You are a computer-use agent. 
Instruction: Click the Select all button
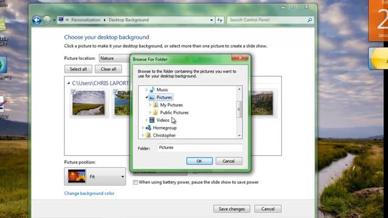point(78,69)
